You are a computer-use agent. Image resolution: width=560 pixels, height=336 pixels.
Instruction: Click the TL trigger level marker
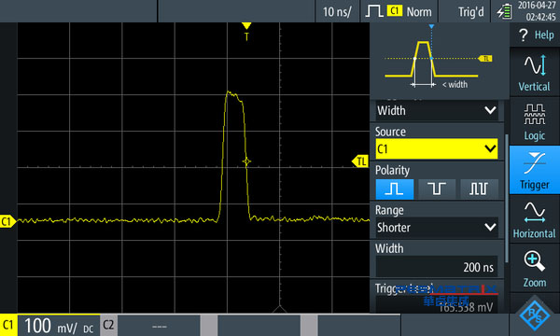360,161
